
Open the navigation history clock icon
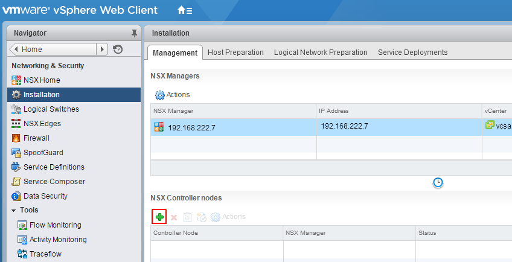coord(118,50)
